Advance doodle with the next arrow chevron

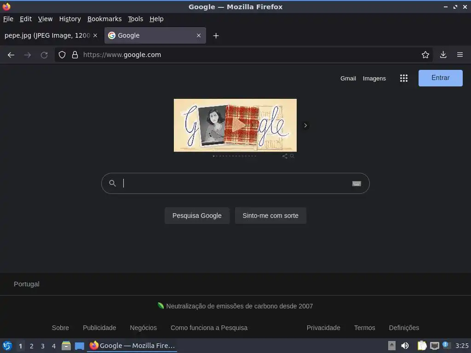(x=305, y=125)
